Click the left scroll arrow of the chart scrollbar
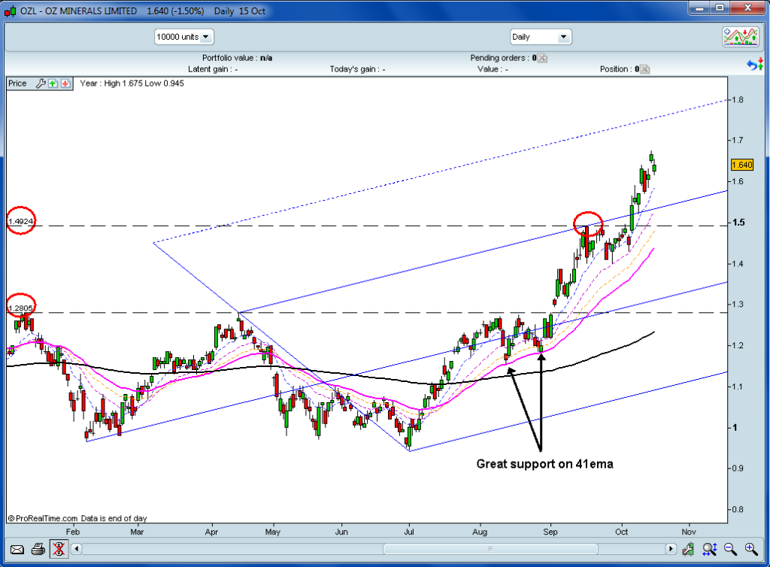This screenshot has width=770, height=567. tap(77, 549)
